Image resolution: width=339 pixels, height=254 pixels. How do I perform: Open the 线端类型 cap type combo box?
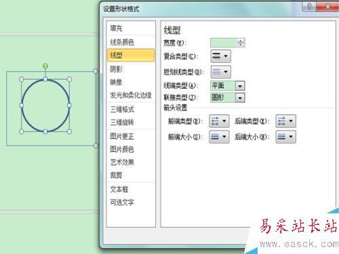227,86
